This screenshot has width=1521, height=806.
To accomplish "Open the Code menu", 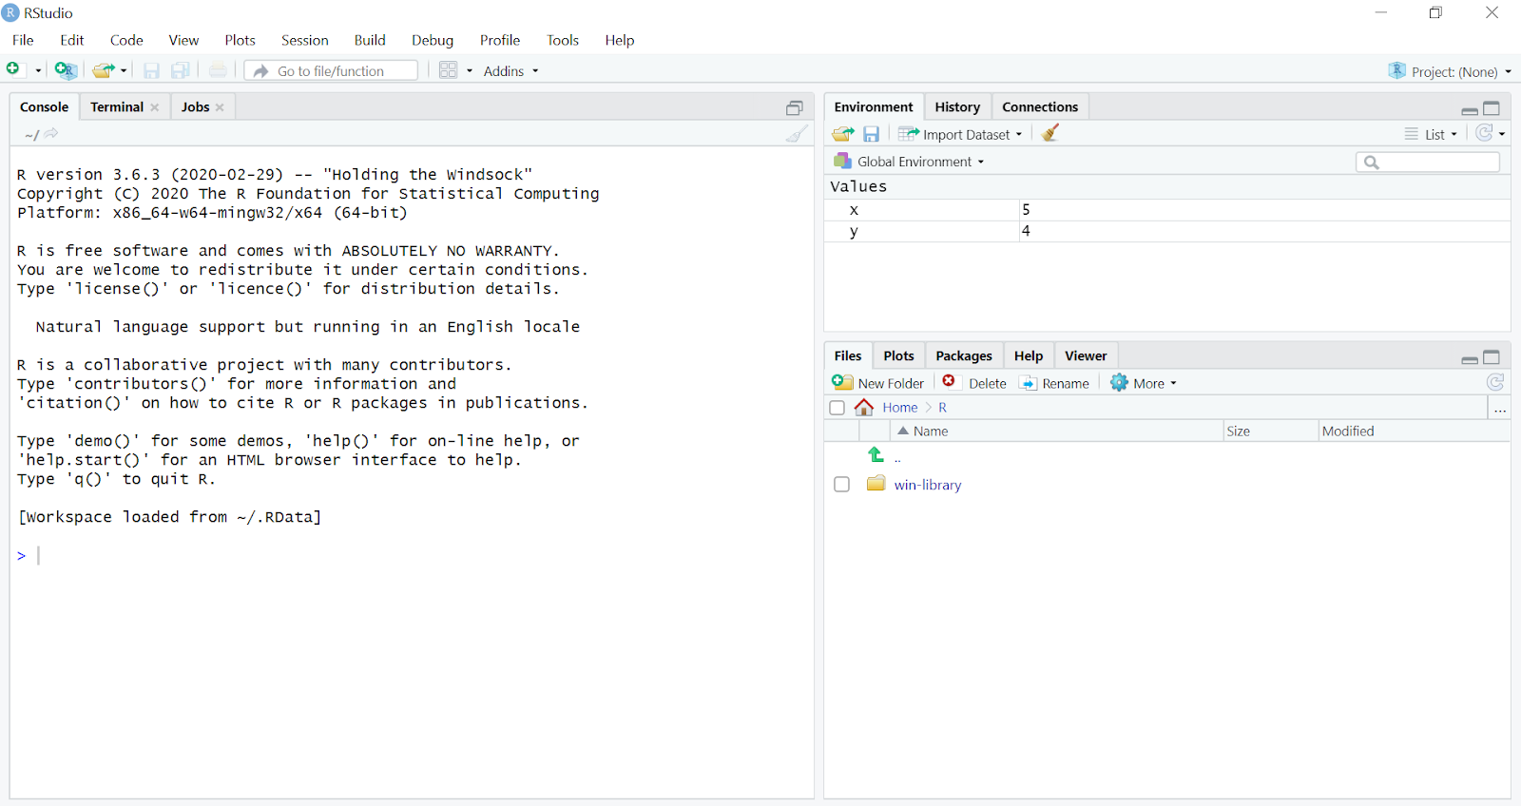I will [x=126, y=40].
